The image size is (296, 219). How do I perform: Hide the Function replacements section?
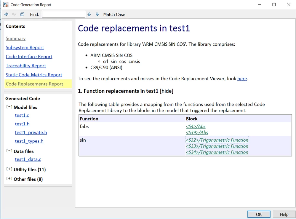(x=167, y=91)
